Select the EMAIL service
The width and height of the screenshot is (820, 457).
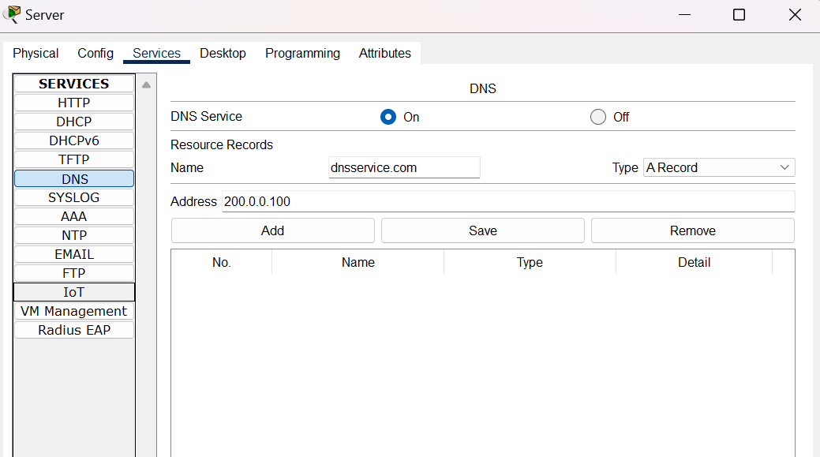74,254
